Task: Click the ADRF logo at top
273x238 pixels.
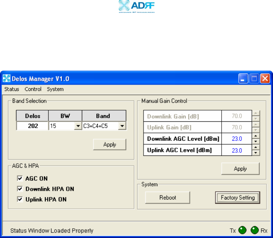Action: click(x=136, y=6)
